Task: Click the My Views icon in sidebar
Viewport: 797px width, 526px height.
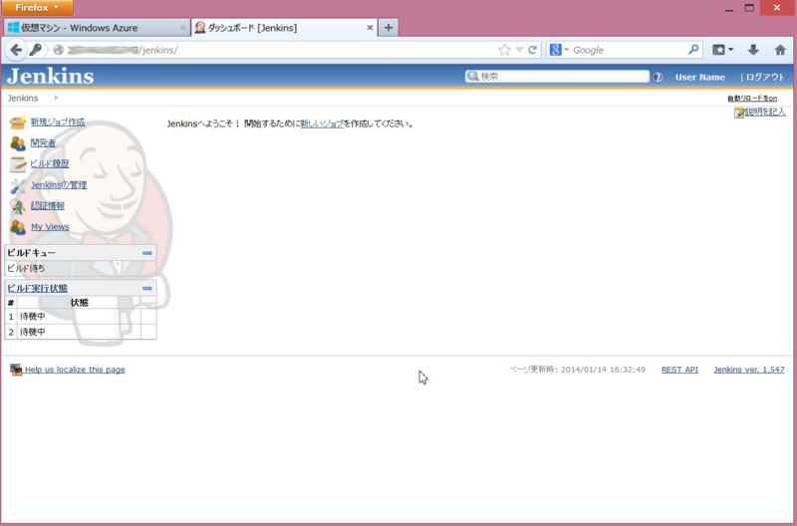Action: click(x=18, y=227)
